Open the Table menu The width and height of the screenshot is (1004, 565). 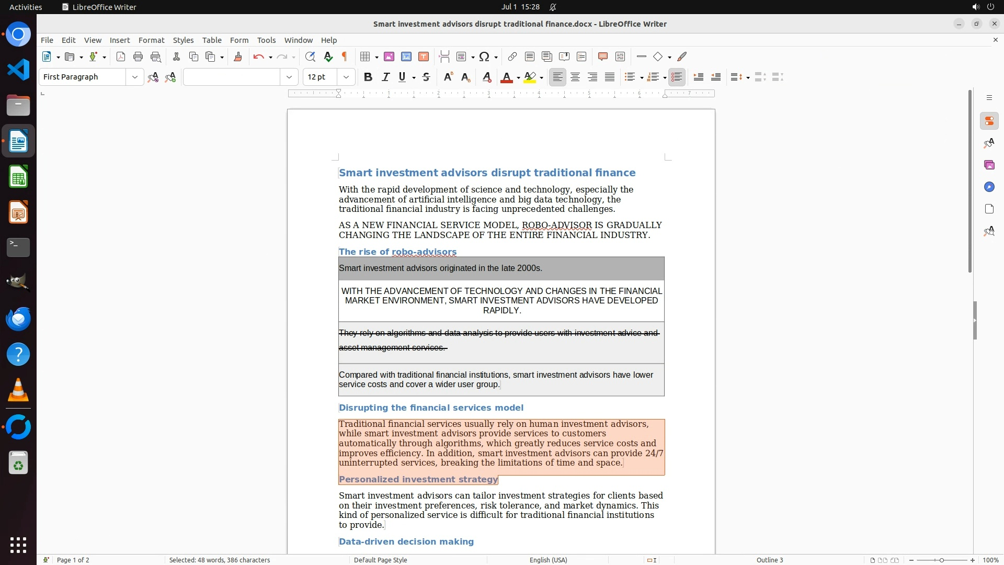click(212, 40)
